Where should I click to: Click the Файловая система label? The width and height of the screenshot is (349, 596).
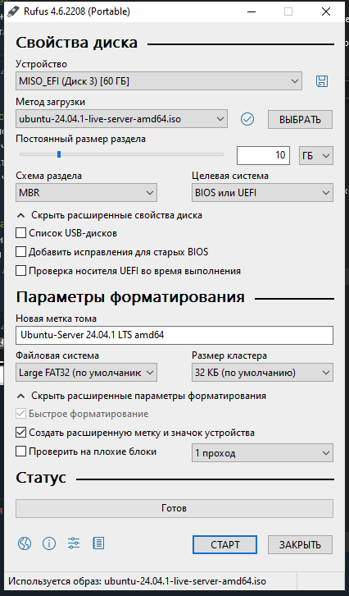tap(57, 355)
